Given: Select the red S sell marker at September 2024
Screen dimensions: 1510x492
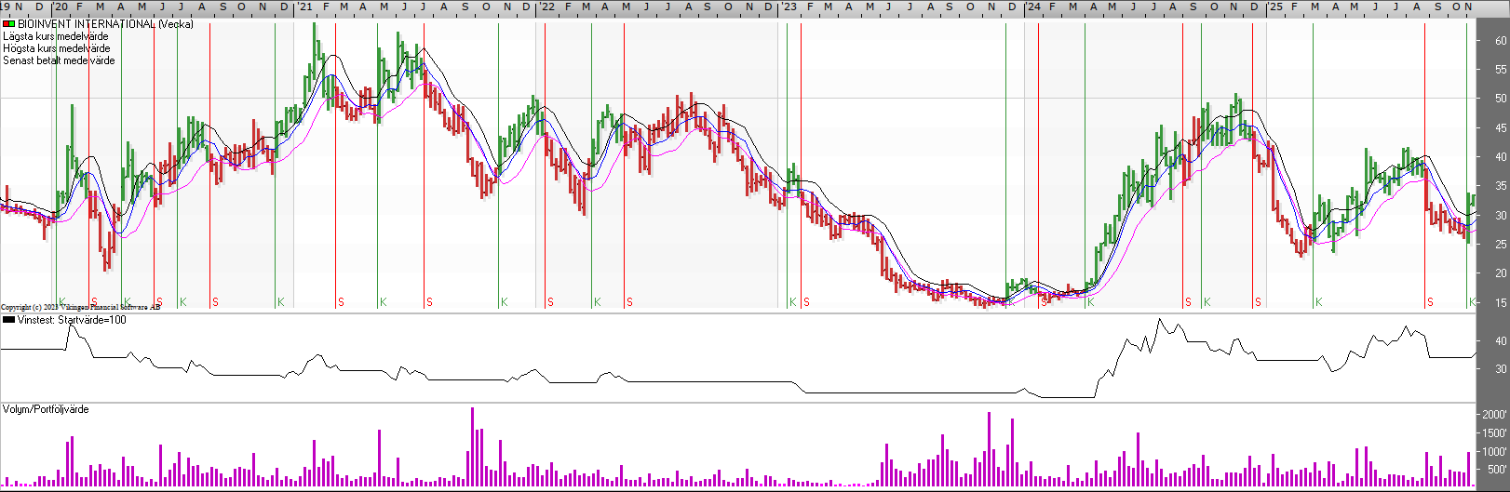Looking at the screenshot, I should [x=1188, y=302].
